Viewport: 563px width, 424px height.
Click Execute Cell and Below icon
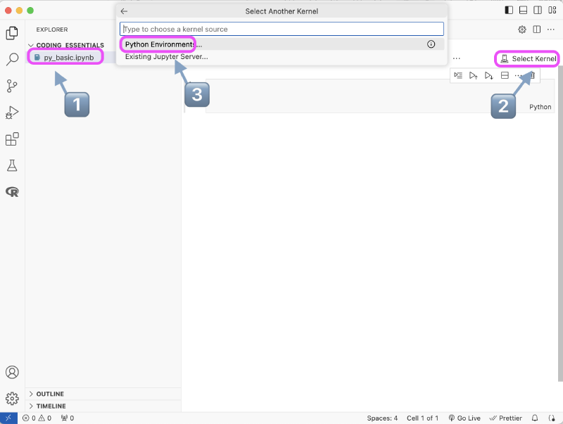tap(489, 75)
